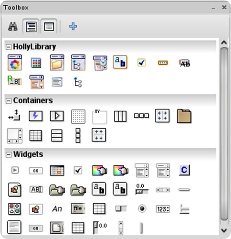Select the 'An' Label widget
This screenshot has height=239, width=231.
point(57,209)
